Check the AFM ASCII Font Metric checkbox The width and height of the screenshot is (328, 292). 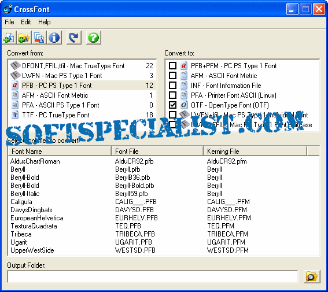[172, 75]
